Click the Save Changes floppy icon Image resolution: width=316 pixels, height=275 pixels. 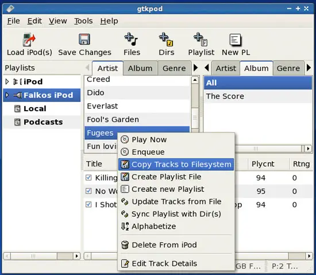tap(84, 39)
